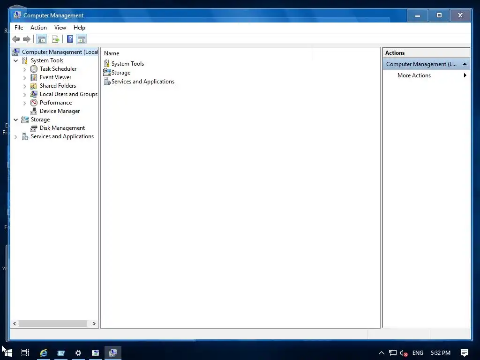Viewport: 480px width, 360px height.
Task: Click the Computer Management root icon
Action: point(16,52)
